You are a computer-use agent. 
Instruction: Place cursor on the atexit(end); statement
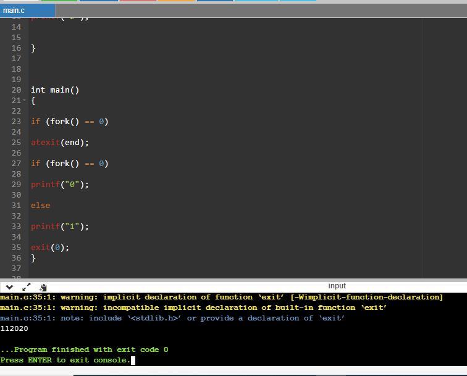tap(60, 143)
